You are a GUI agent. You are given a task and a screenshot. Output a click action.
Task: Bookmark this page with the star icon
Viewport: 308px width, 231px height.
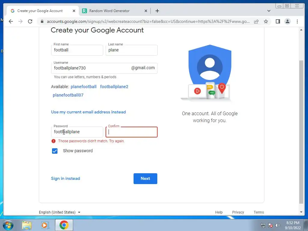(266, 21)
